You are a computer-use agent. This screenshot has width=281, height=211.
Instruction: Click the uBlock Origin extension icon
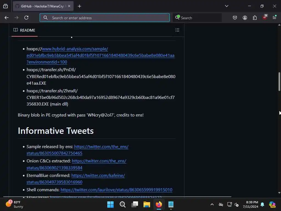click(265, 17)
